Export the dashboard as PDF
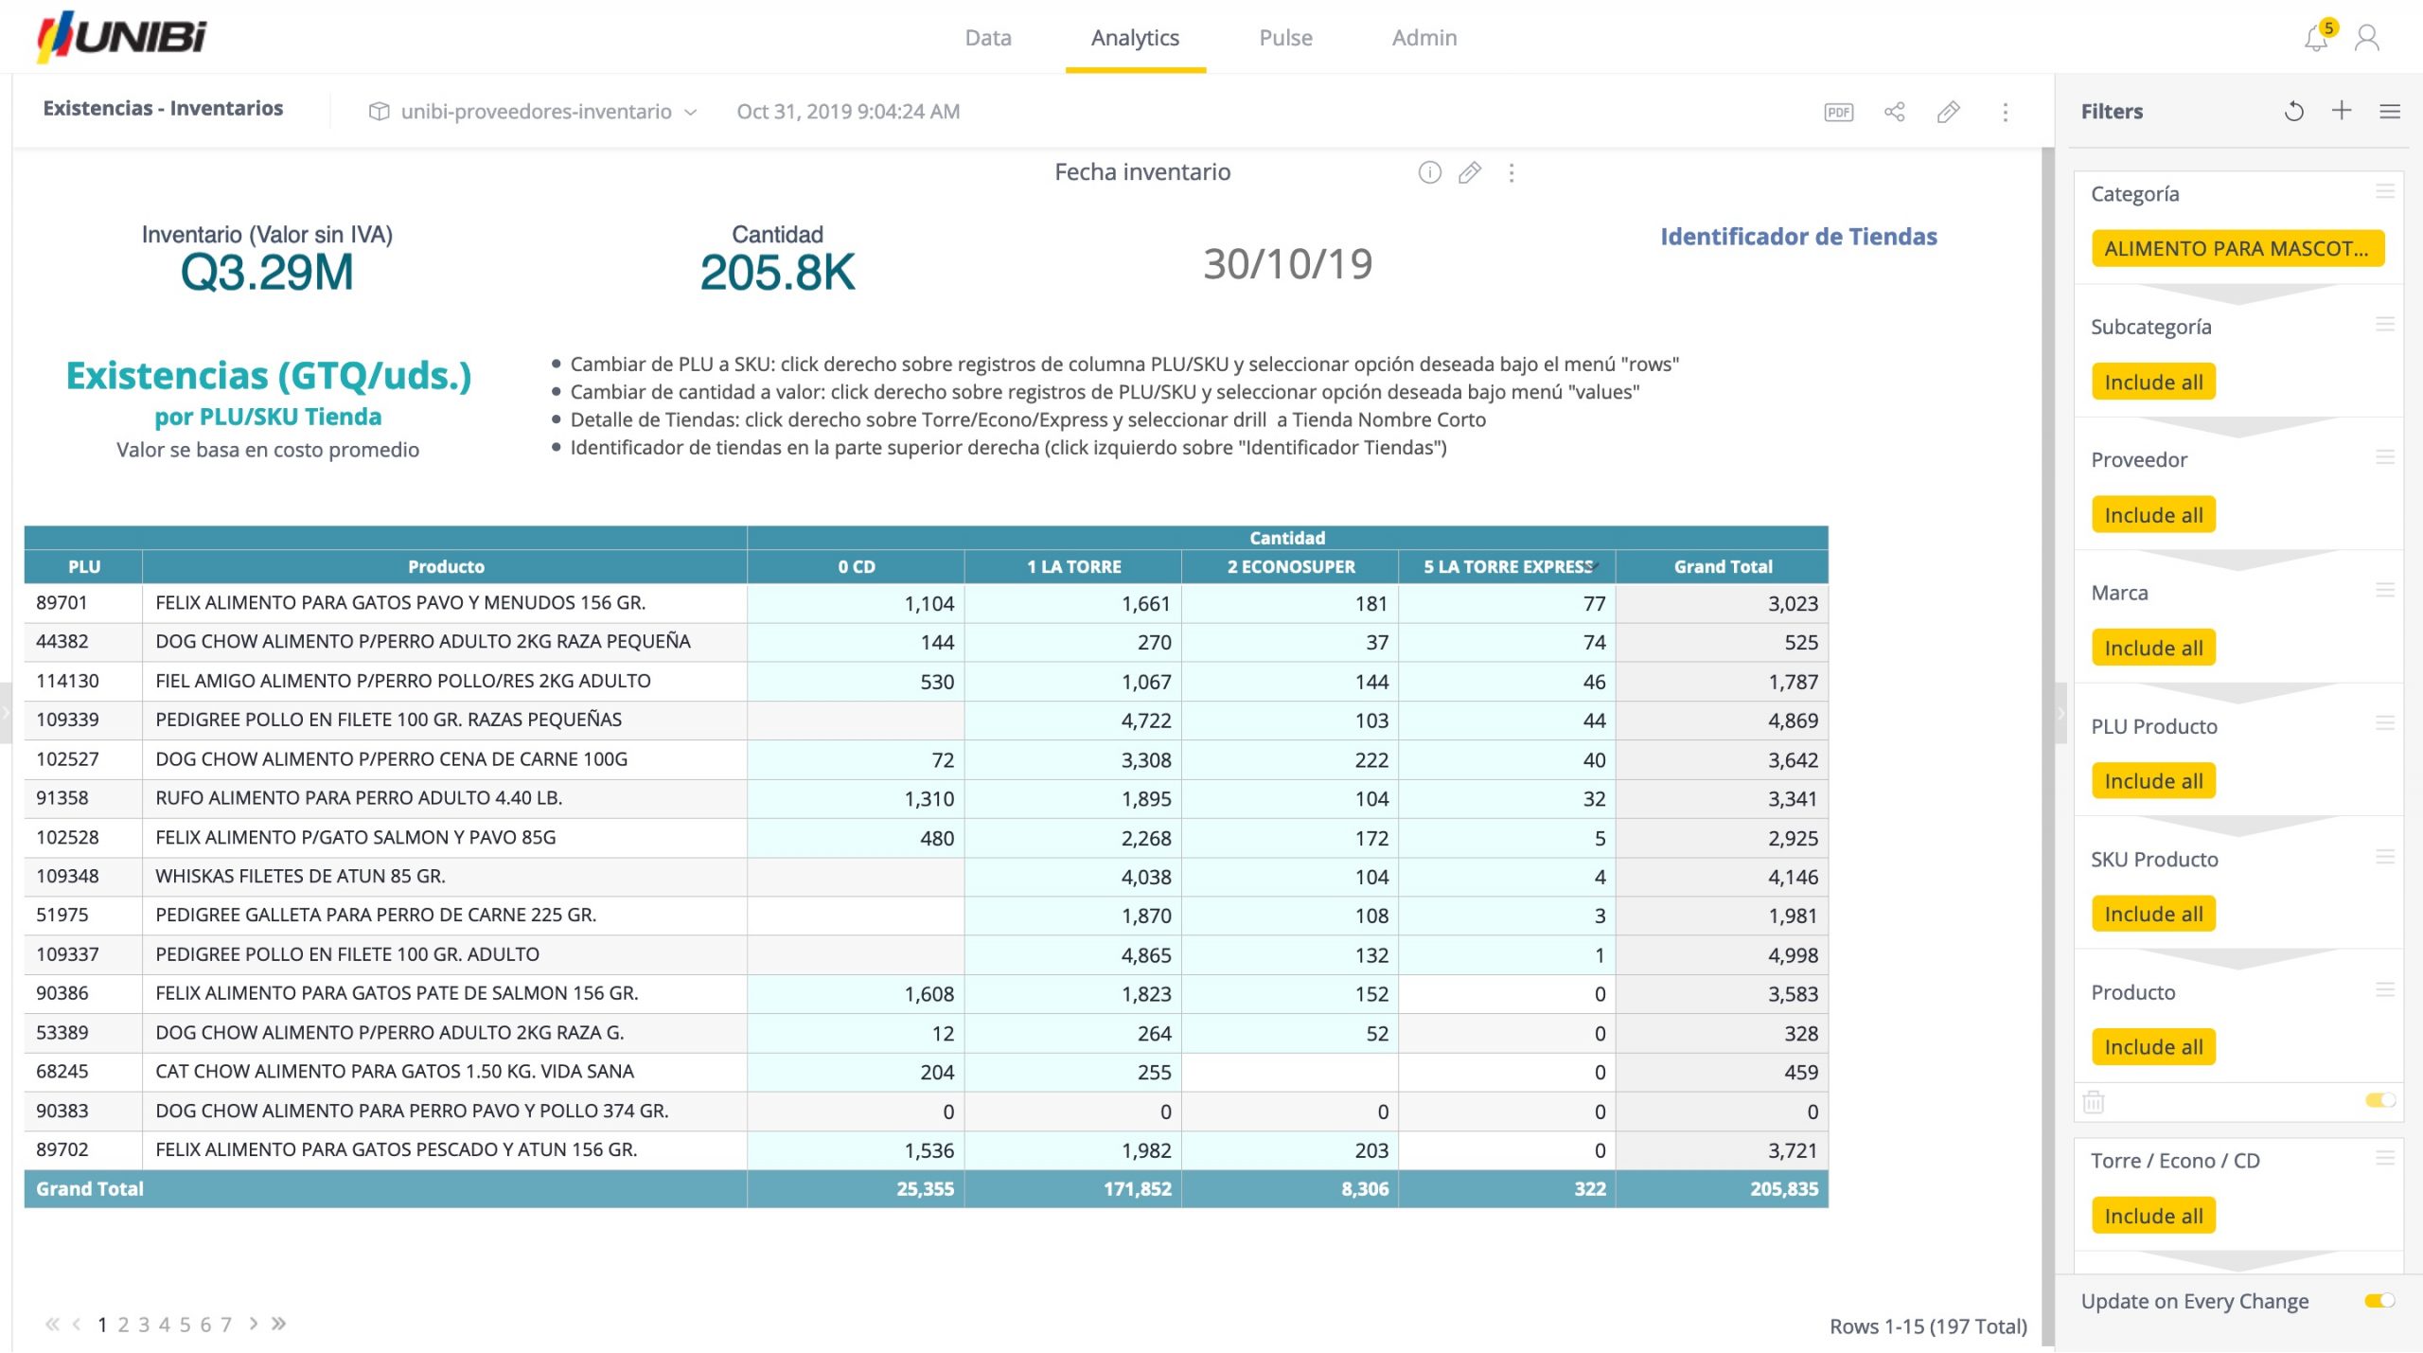The width and height of the screenshot is (2423, 1353). tap(1837, 112)
